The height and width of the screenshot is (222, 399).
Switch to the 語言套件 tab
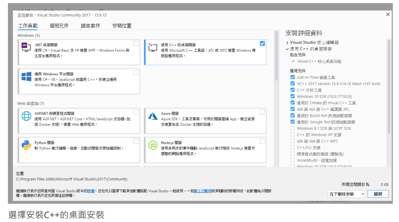click(x=90, y=26)
